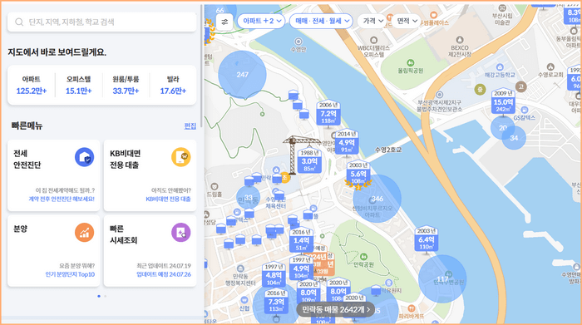Select the 2003년 5.6억 price marker

tap(358, 174)
